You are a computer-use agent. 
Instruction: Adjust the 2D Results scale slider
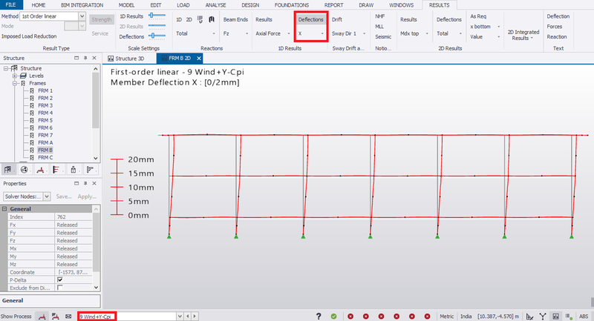click(157, 26)
